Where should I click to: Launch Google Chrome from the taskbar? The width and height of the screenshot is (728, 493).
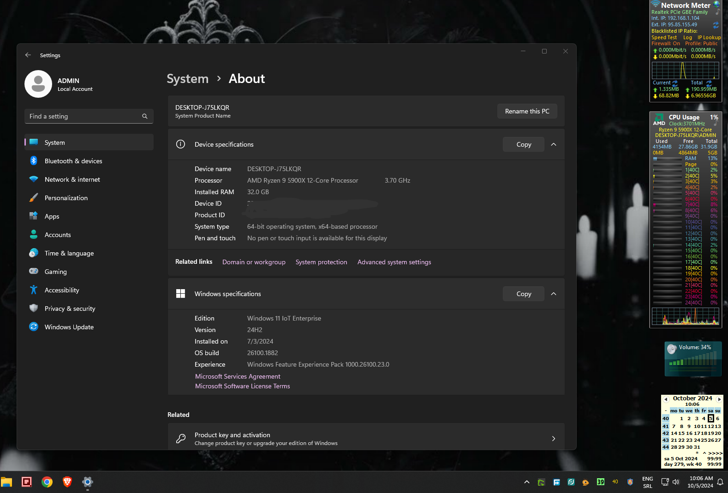(47, 482)
